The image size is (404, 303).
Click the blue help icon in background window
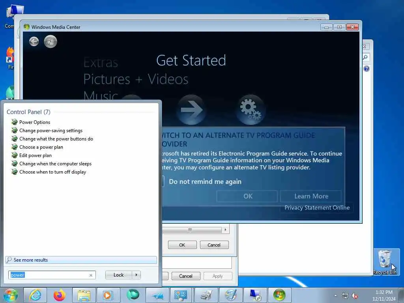367,69
